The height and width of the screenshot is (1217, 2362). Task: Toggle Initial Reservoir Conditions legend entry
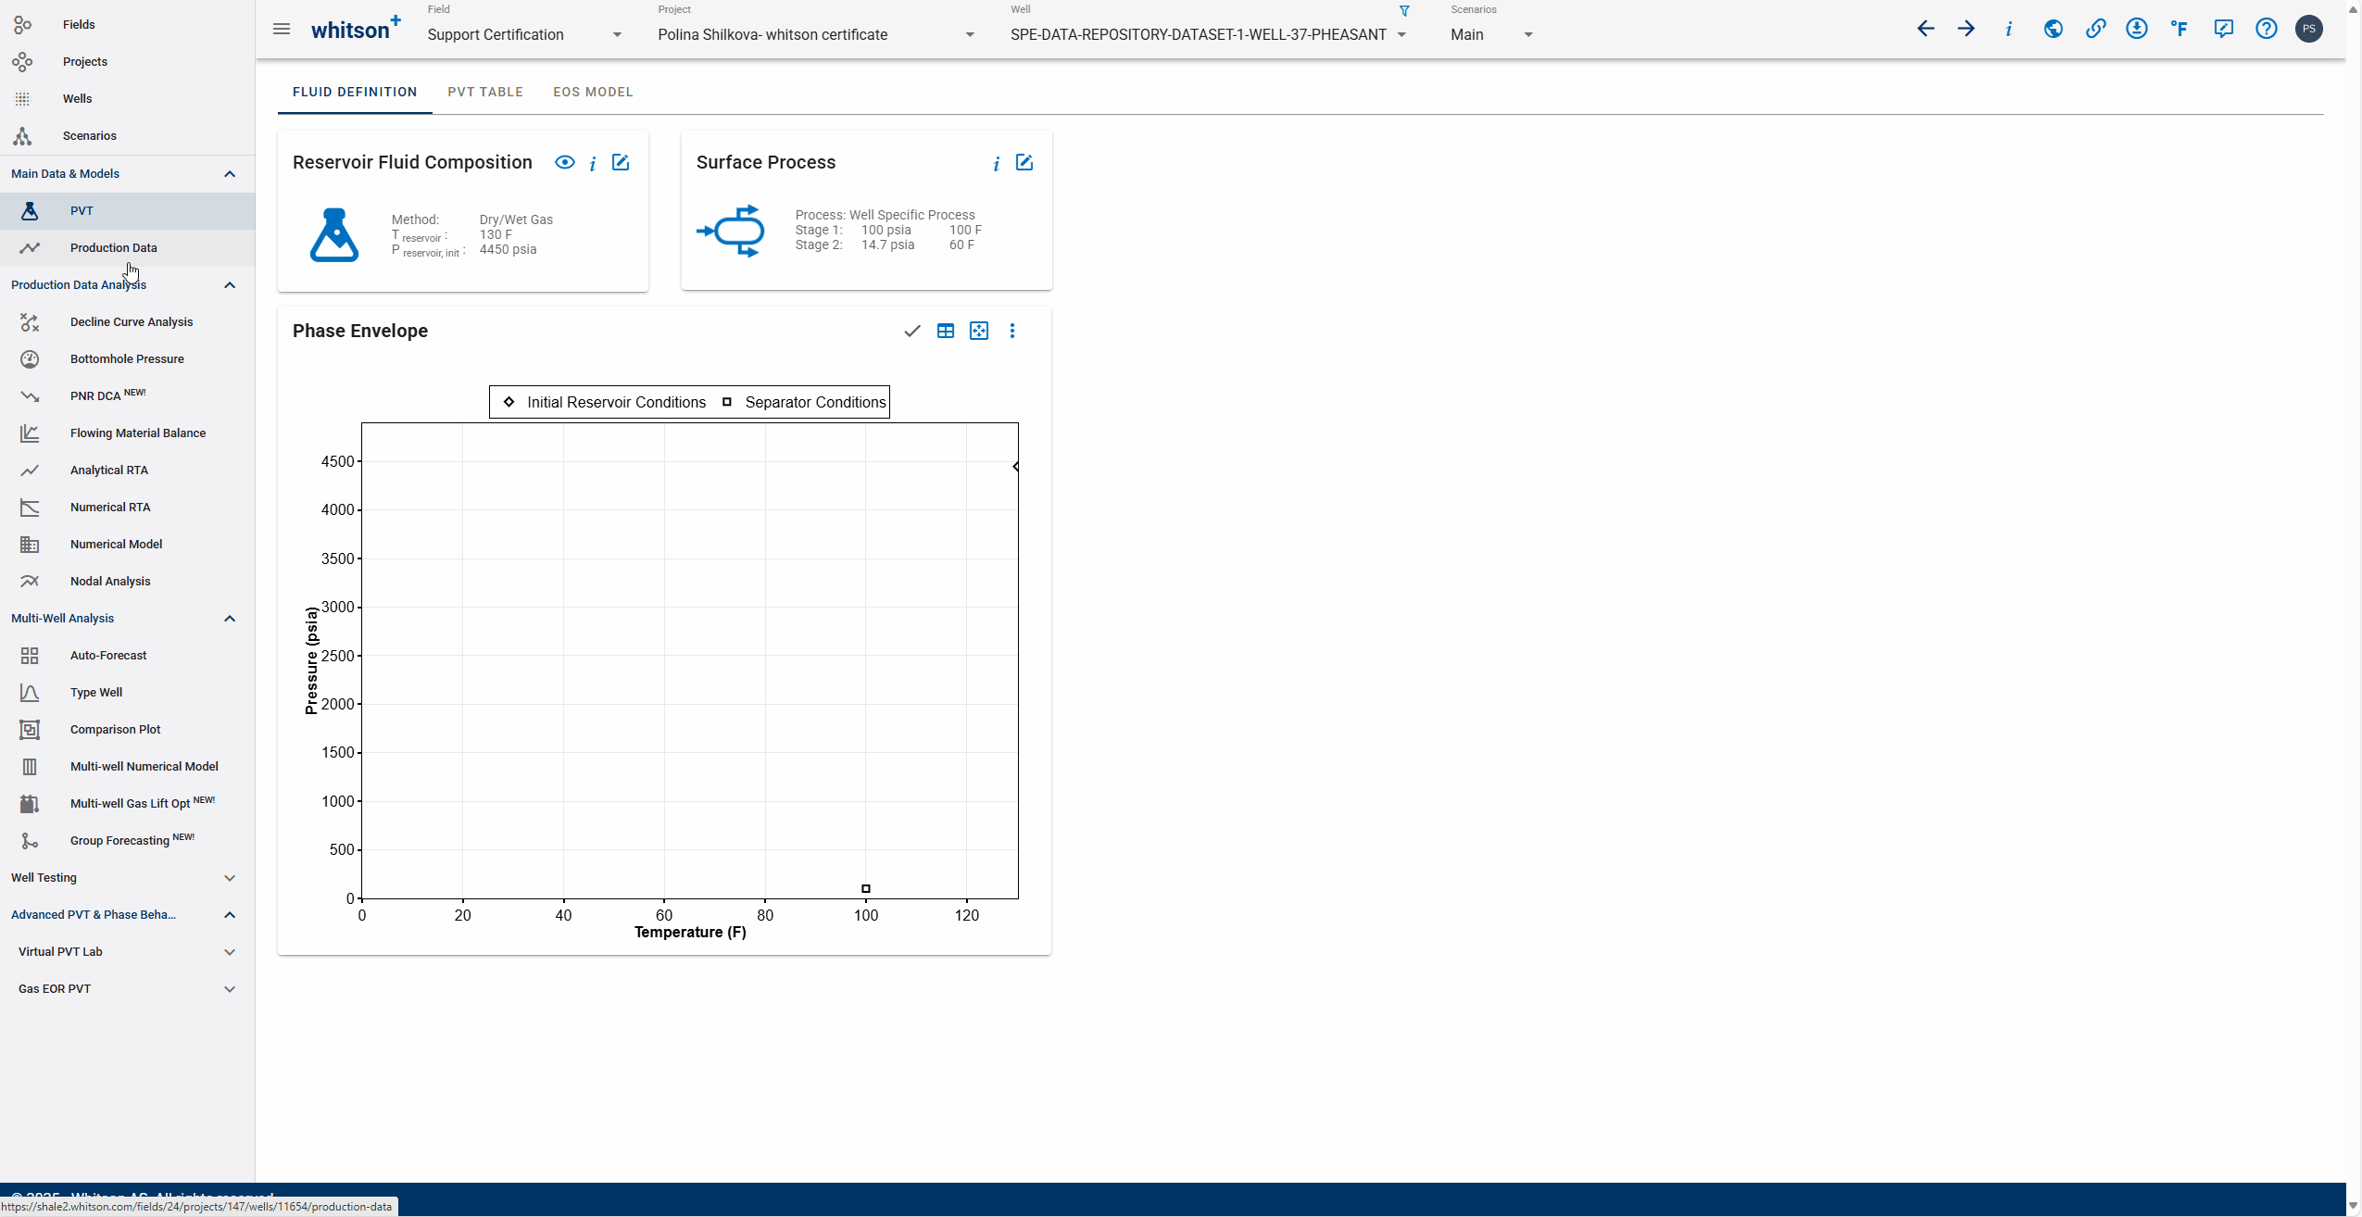(x=604, y=402)
